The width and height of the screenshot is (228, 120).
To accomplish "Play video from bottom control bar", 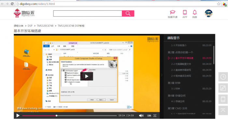I will pos(18,115).
